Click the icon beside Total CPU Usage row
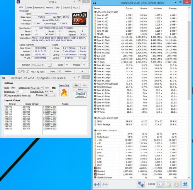The height and width of the screenshot is (190, 193). [95, 87]
